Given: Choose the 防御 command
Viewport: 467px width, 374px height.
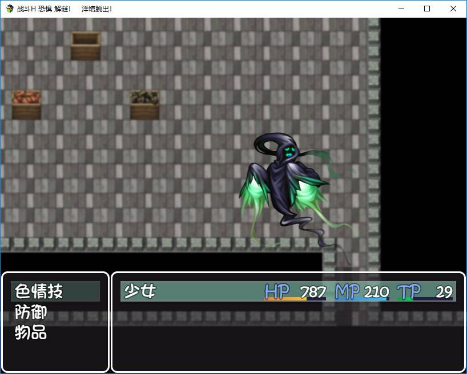Looking at the screenshot, I should tap(31, 312).
